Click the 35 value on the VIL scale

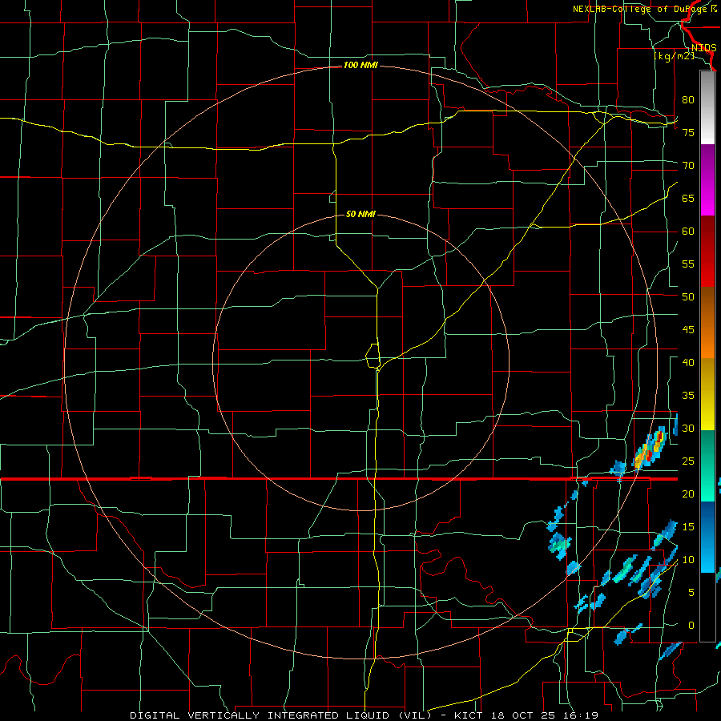(x=688, y=396)
